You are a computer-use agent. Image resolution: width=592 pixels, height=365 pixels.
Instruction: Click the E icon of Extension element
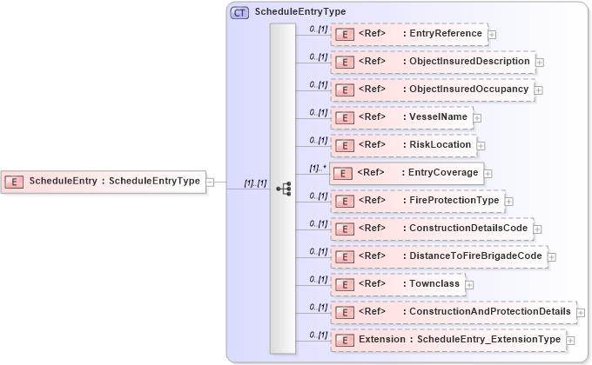pyautogui.click(x=345, y=341)
